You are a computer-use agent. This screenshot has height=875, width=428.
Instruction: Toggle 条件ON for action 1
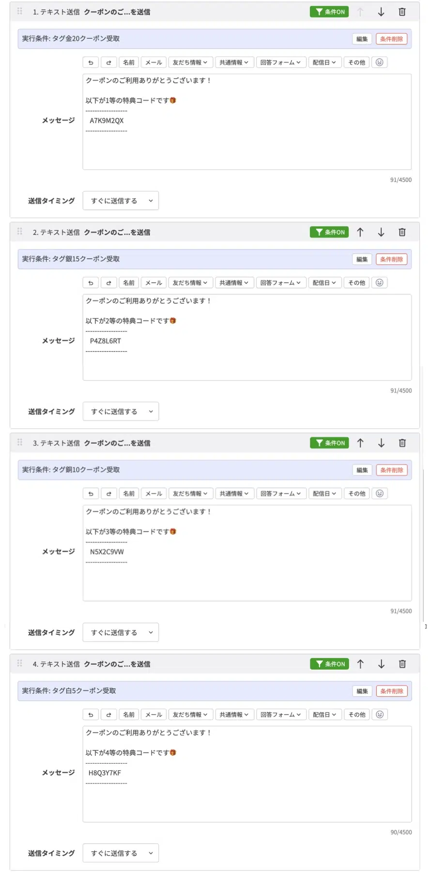tap(329, 12)
